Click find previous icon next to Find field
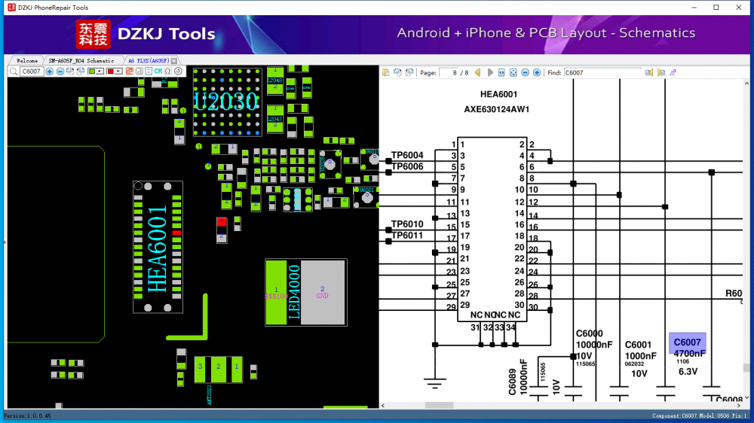 coord(648,73)
